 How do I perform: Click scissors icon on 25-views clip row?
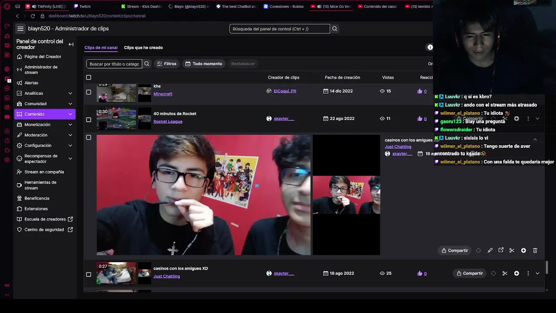505,273
